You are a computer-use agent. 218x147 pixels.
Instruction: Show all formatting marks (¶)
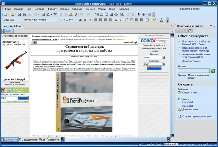138,14
